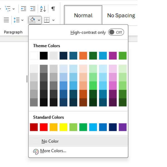Expand the borders dropdown arrow
This screenshot has width=167, height=167.
pyautogui.click(x=53, y=20)
